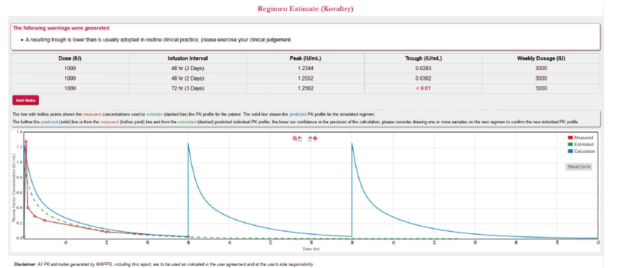This screenshot has width=620, height=268.
Task: Click the left-button mouse icon beside the magnifier
Action: coord(300,139)
